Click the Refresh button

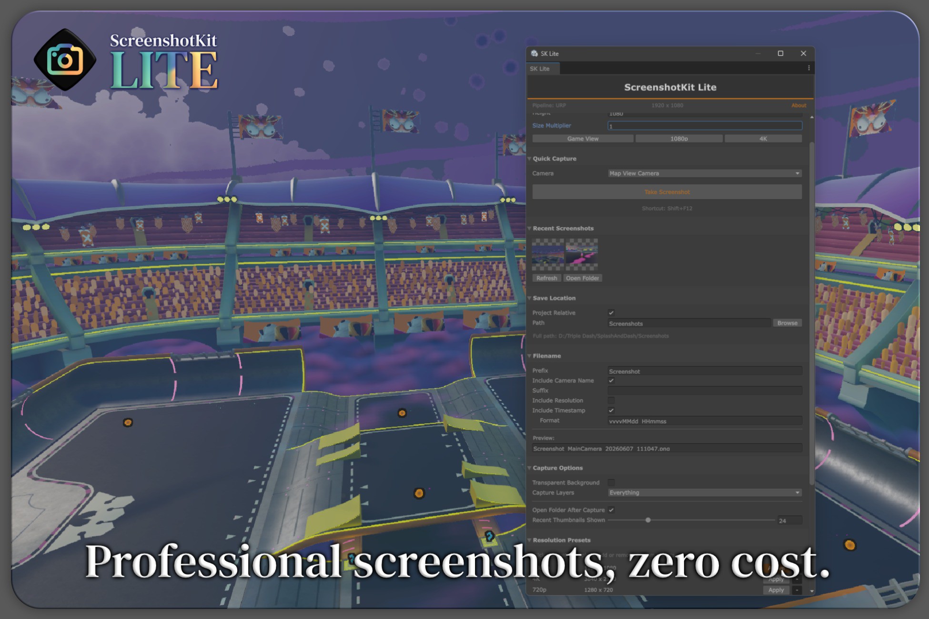(x=546, y=278)
